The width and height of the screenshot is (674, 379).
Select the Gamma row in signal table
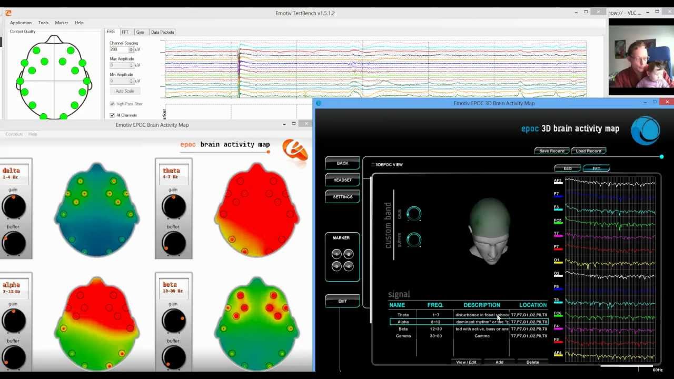(x=468, y=336)
